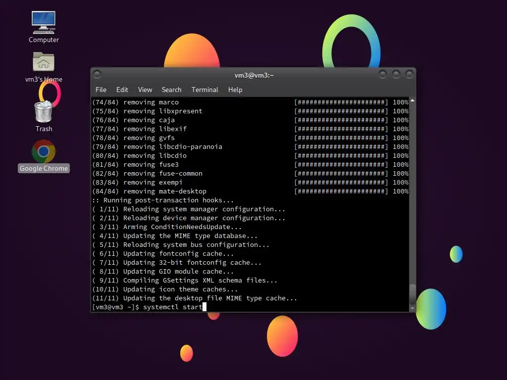Open the Search menu in the terminal

tap(171, 90)
